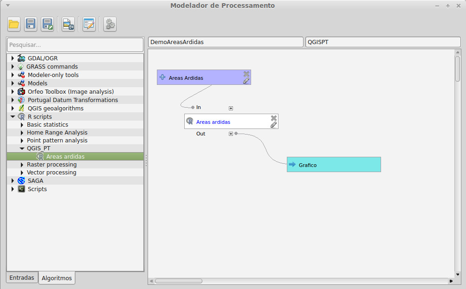Expand Point pattern analysis group
466x289 pixels.
pyautogui.click(x=22, y=140)
